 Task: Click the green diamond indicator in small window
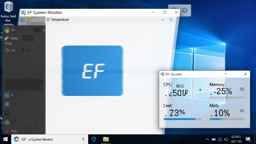point(200,90)
